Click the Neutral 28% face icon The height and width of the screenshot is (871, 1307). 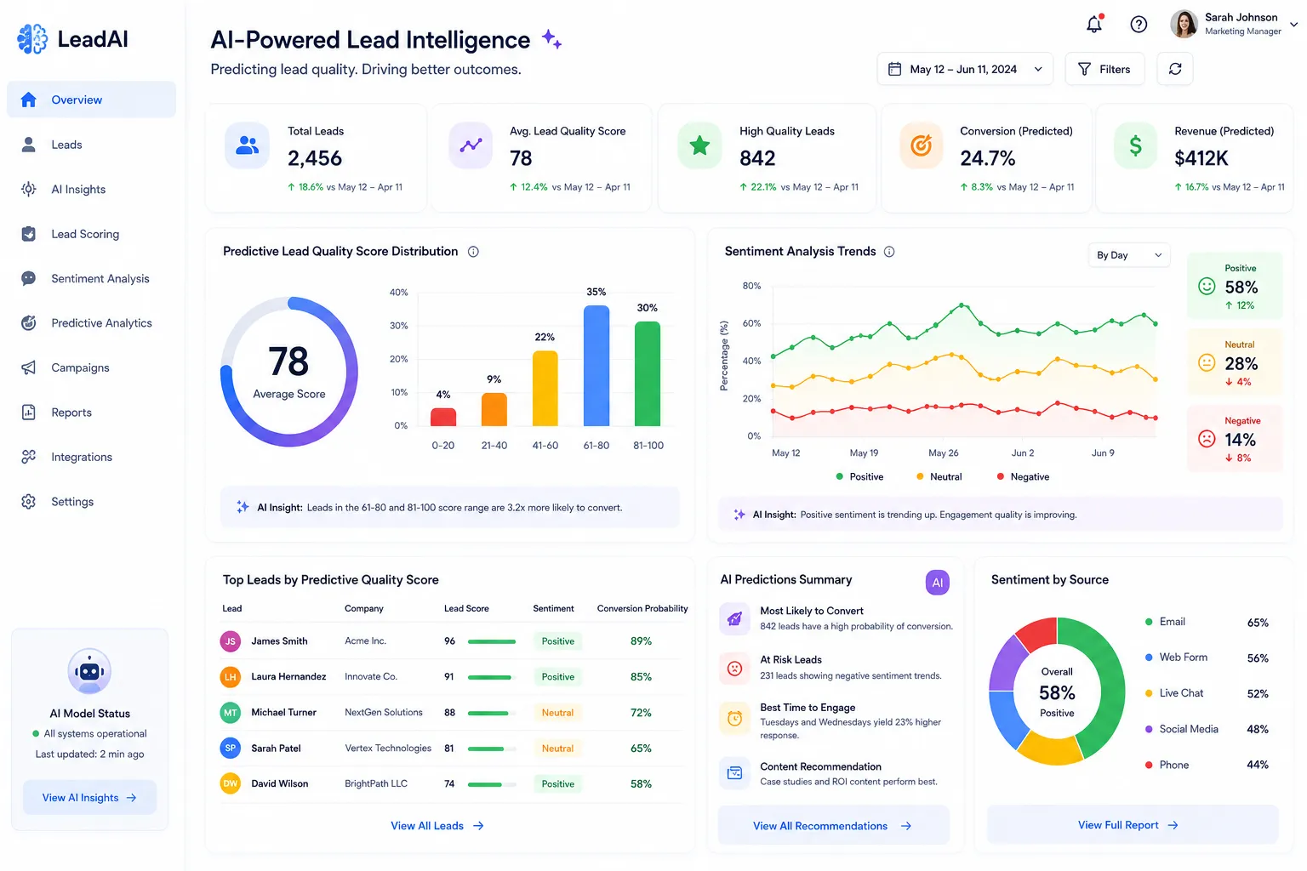(x=1207, y=363)
